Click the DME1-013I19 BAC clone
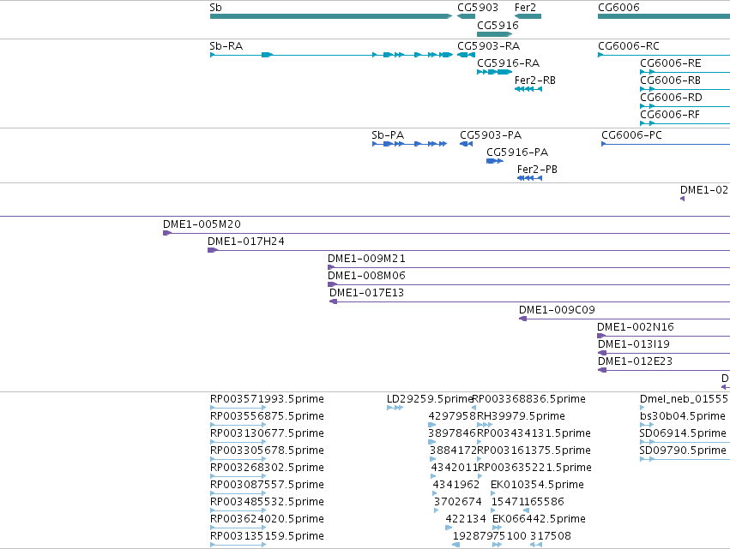730x549 pixels. pos(664,353)
